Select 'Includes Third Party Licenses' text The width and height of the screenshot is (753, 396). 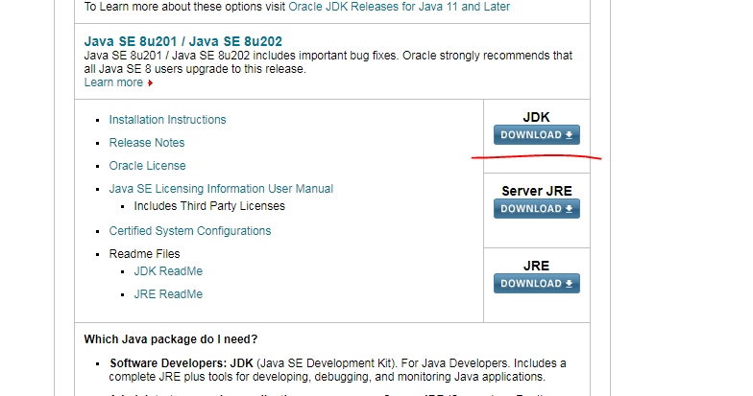pyautogui.click(x=209, y=205)
